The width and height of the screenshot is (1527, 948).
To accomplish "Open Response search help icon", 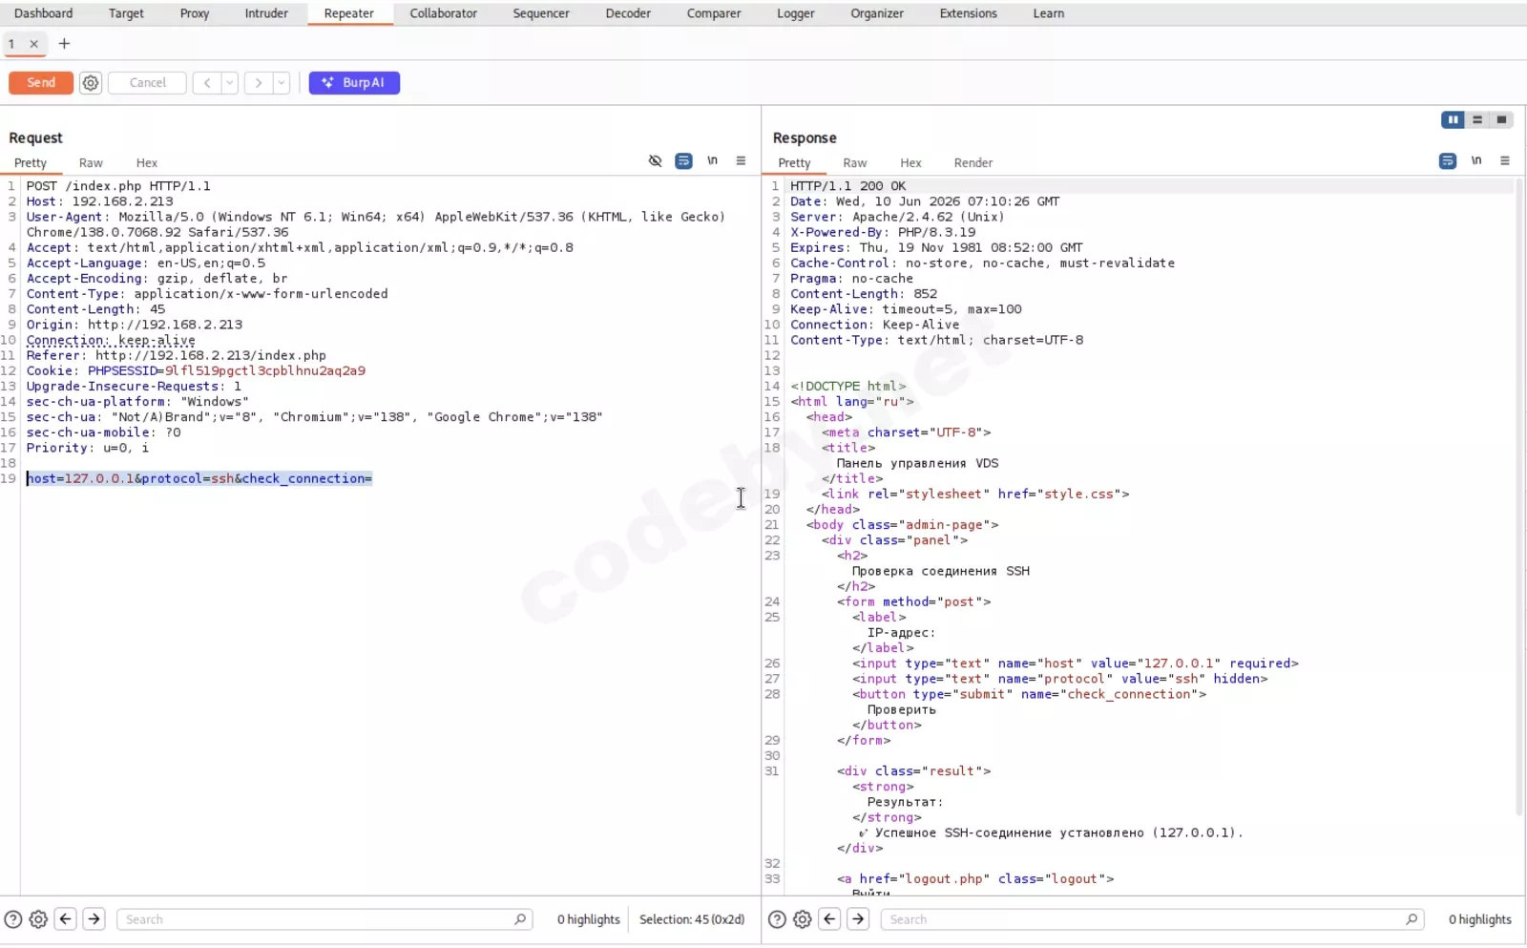I will [778, 919].
